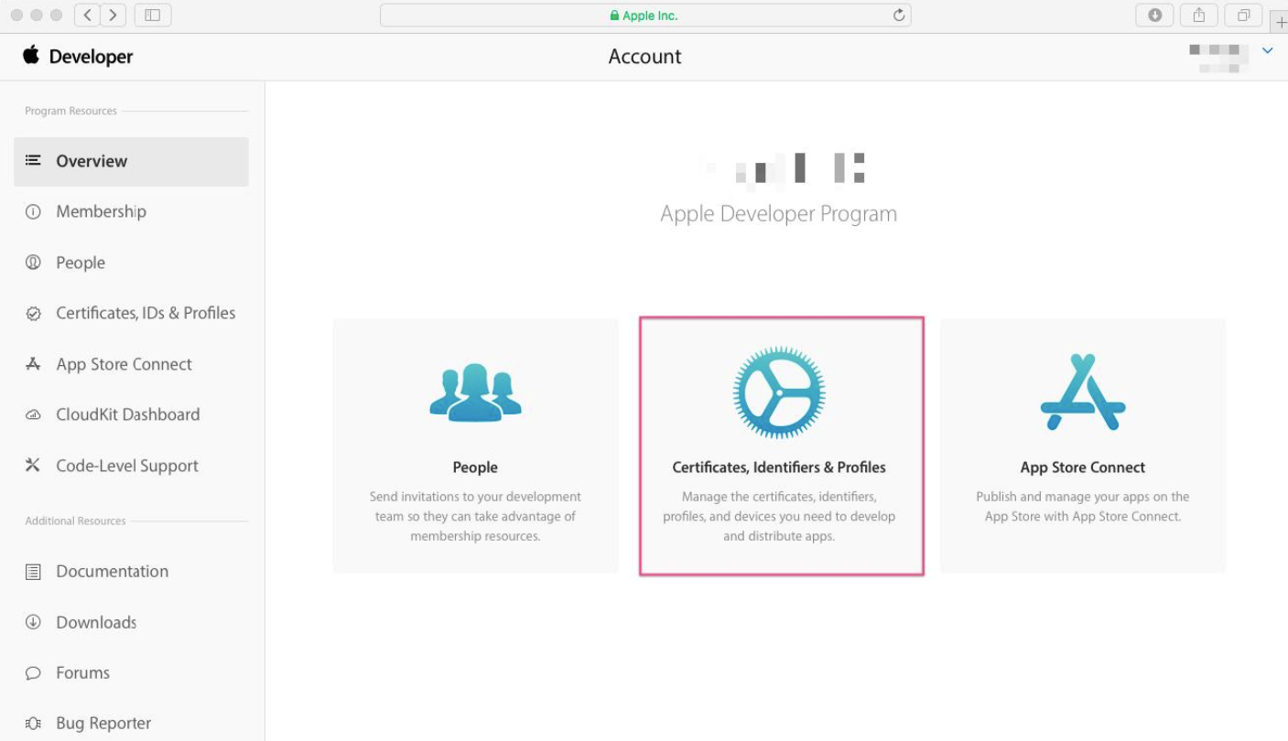Click the Certificates, IDs & Profiles checkmark icon
The height and width of the screenshot is (741, 1288).
(x=34, y=313)
